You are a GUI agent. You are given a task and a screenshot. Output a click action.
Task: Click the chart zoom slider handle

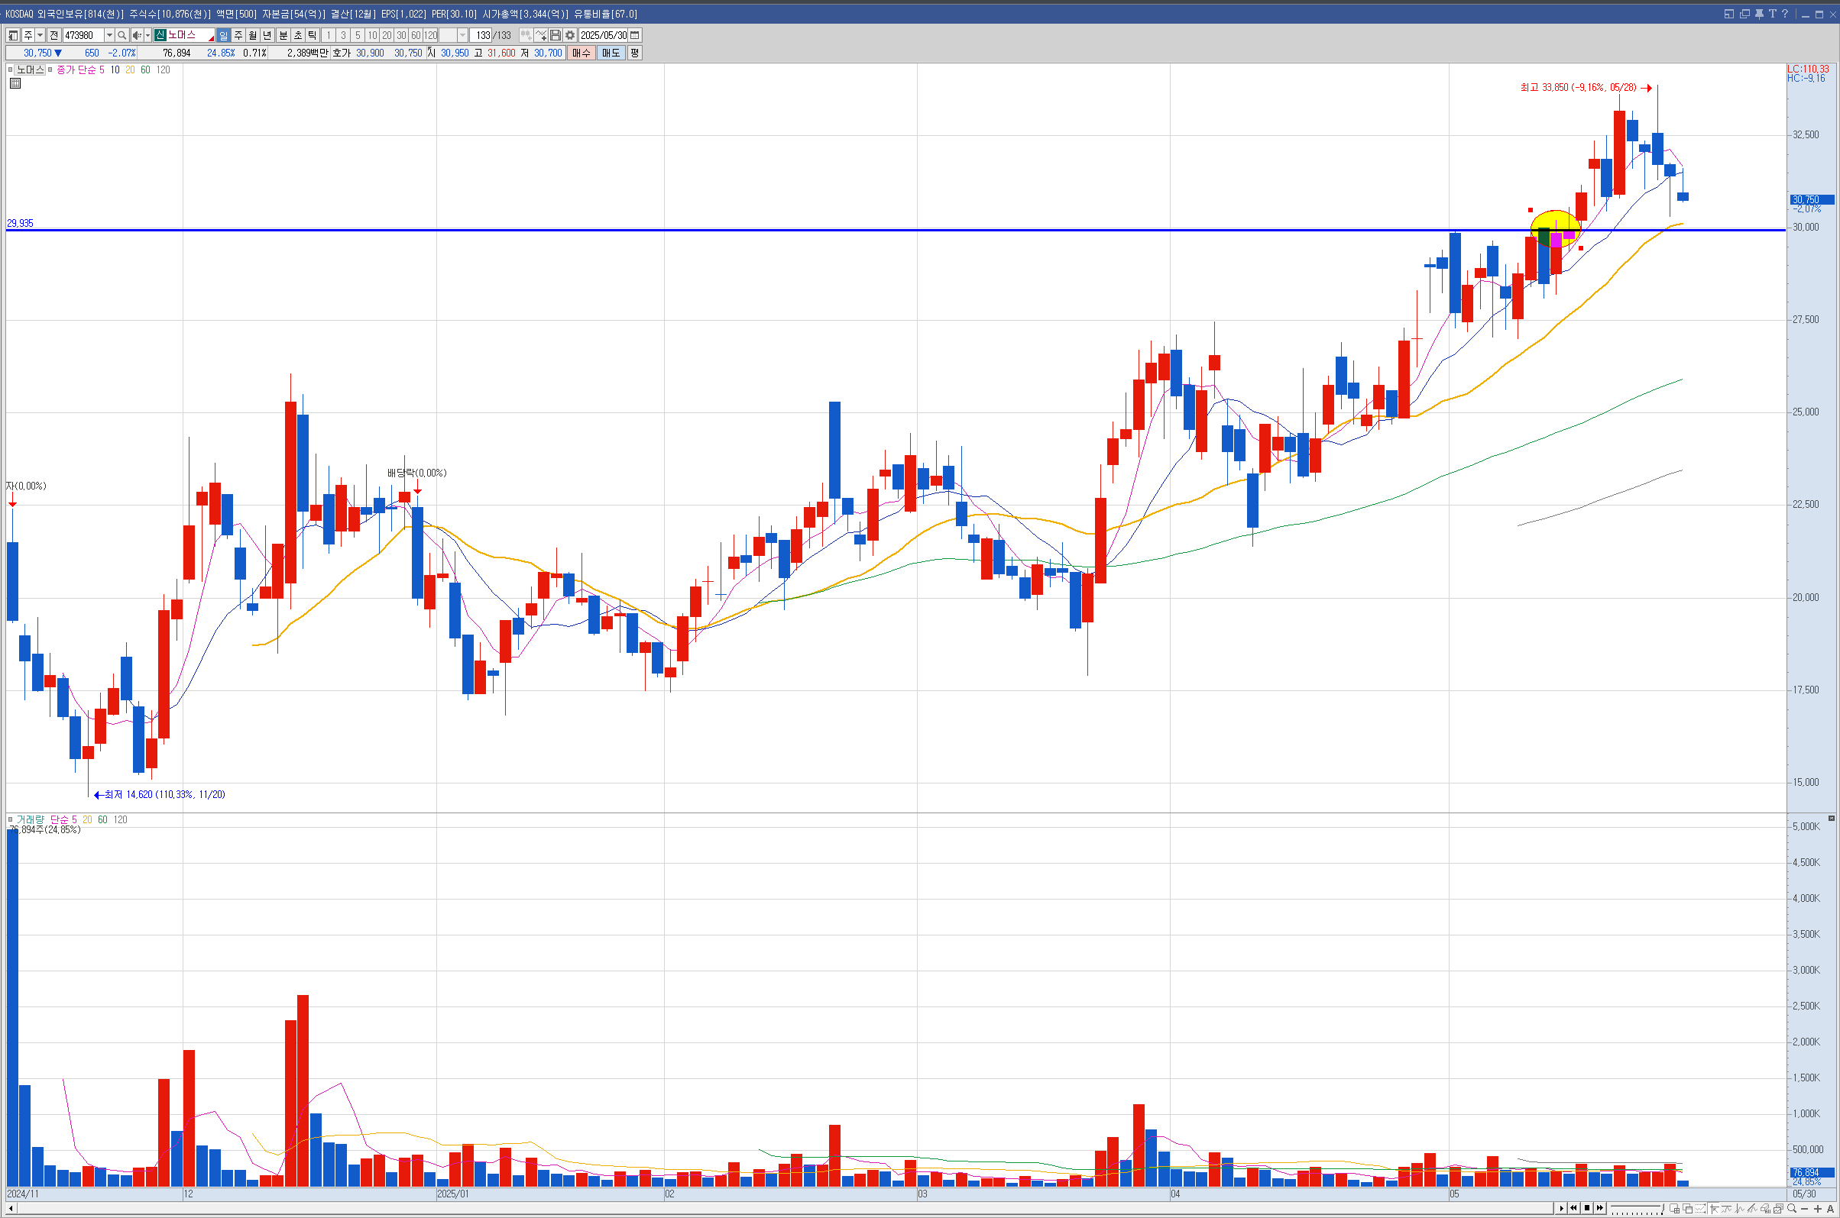(x=1662, y=1208)
